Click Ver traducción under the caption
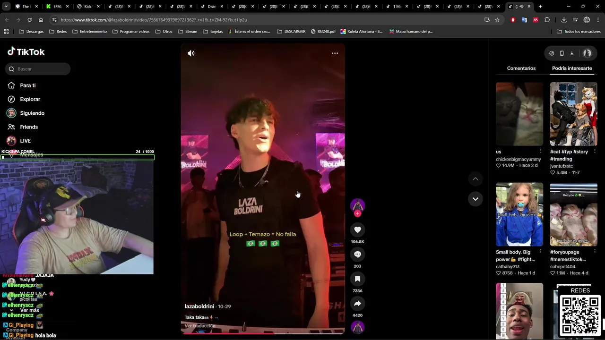This screenshot has width=605, height=340. 200,326
